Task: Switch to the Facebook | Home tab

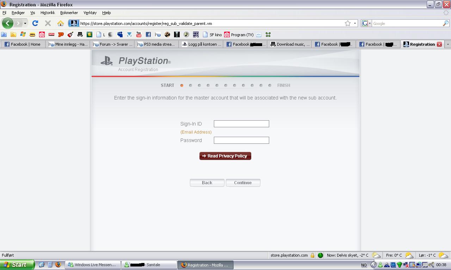Action: 23,44
